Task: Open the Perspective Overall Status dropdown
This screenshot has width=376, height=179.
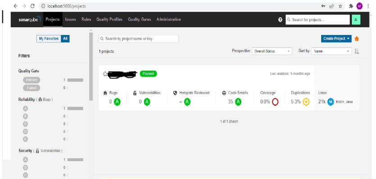Action: 272,51
